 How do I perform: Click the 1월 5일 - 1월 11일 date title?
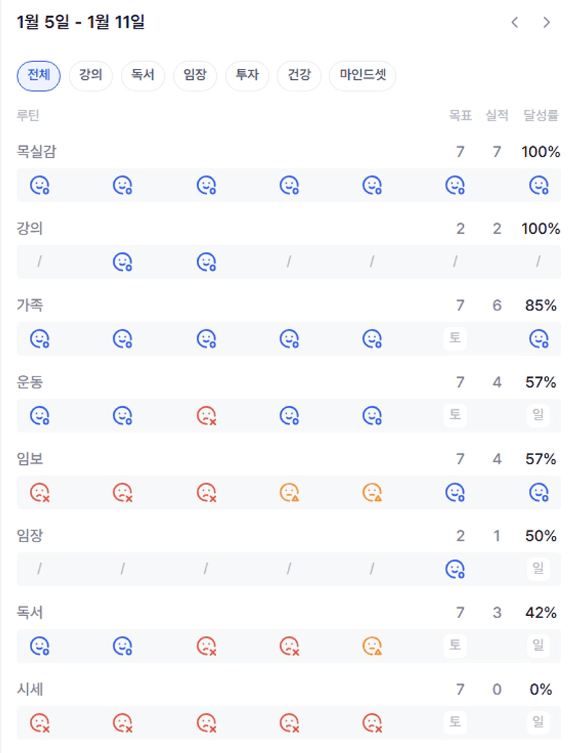pos(81,22)
